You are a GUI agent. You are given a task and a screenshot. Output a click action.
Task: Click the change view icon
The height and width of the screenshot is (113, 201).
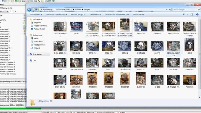point(184,14)
